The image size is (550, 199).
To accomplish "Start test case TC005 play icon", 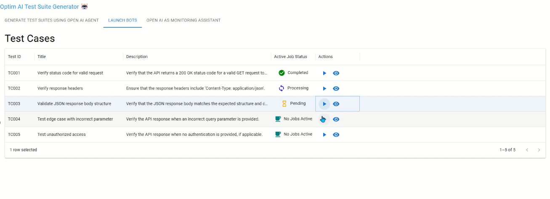I will (324, 135).
